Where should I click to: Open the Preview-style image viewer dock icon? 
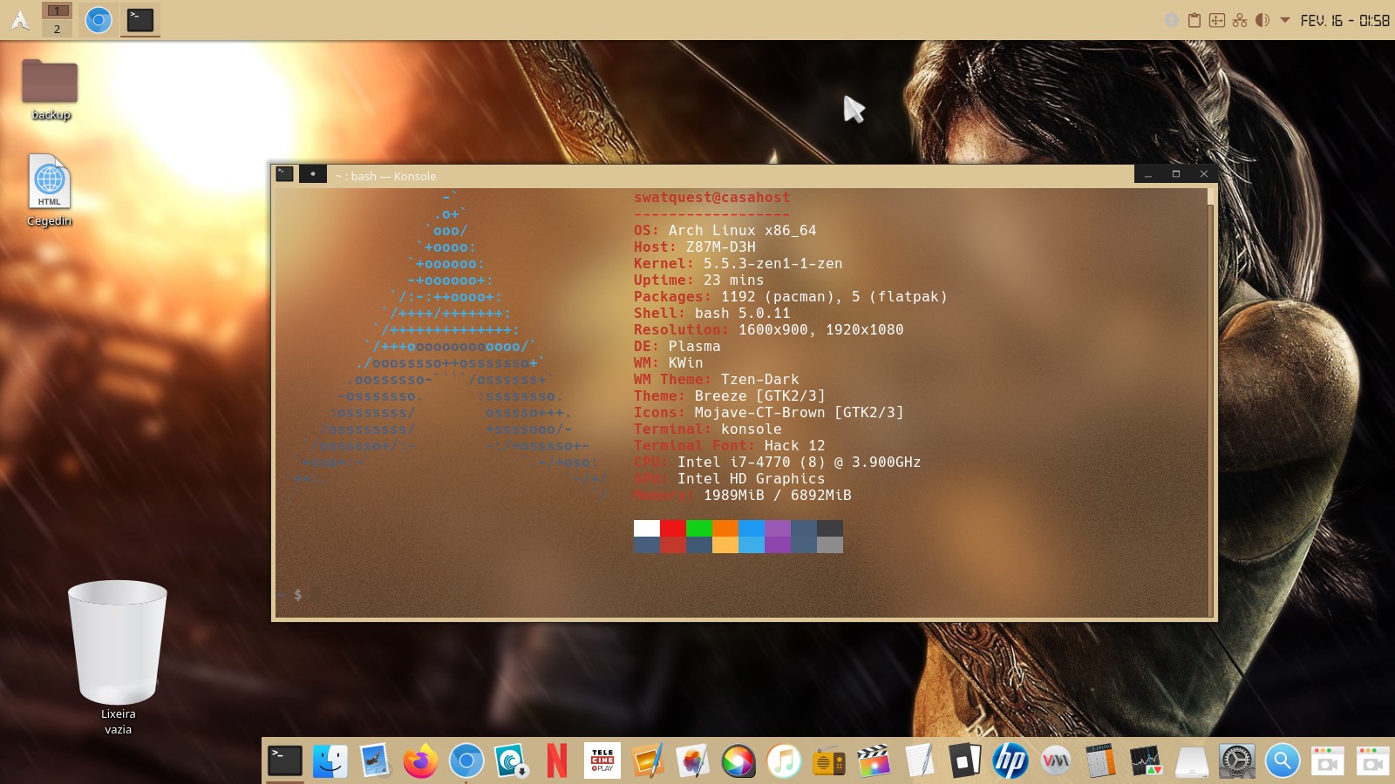pos(376,761)
